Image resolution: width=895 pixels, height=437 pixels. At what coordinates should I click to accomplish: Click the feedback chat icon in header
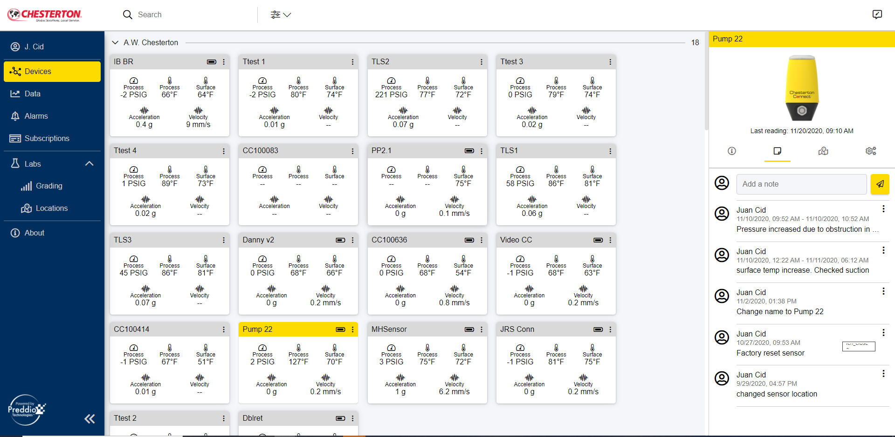click(x=877, y=14)
